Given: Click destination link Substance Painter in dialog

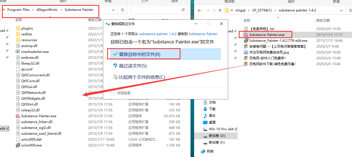Looking at the screenshot, I should tap(203, 34).
